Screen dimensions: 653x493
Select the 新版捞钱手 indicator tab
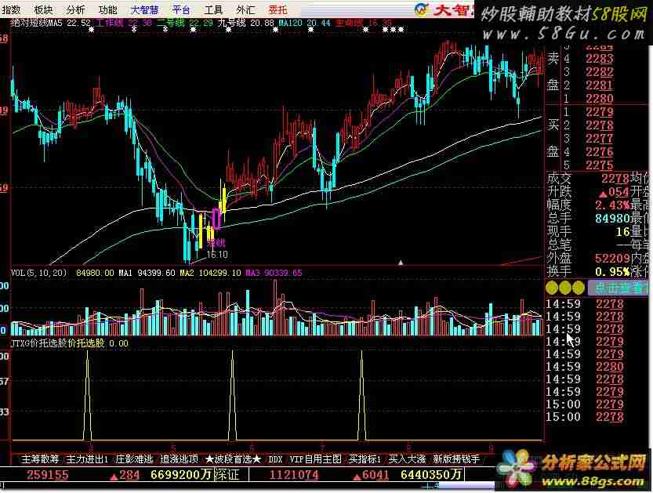(456, 459)
